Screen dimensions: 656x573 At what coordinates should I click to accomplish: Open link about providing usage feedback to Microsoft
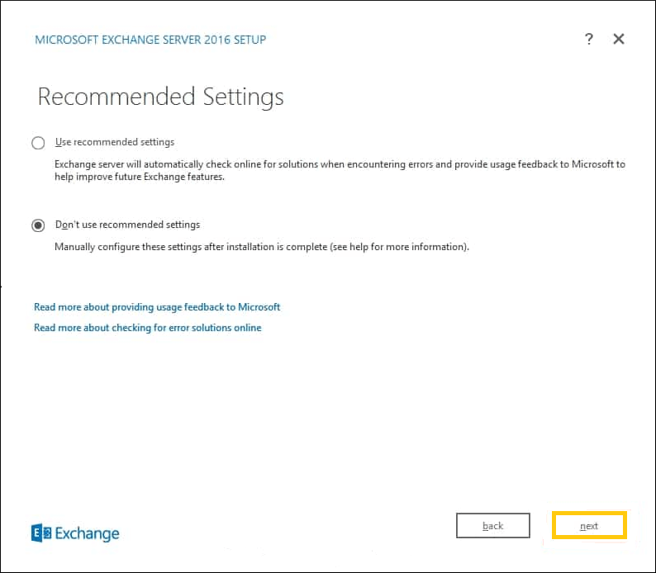(x=157, y=307)
